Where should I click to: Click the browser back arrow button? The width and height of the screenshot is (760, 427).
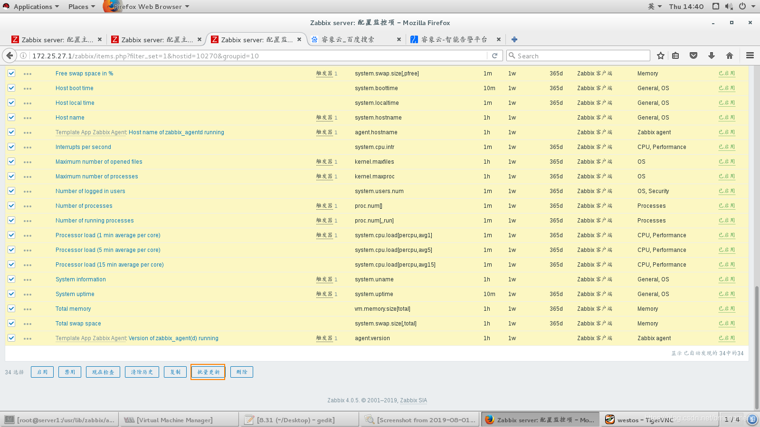(9, 56)
